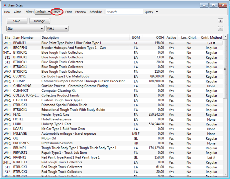The image size is (230, 179).
Task: Click the minus icon to remove filter row
Action: click(220, 29)
